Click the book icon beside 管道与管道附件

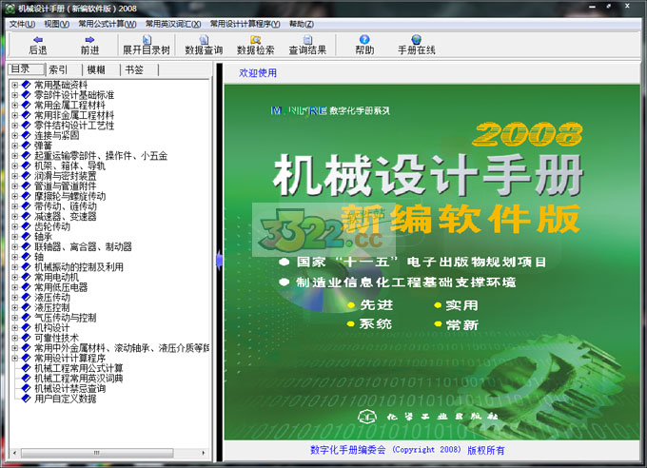tap(26, 186)
